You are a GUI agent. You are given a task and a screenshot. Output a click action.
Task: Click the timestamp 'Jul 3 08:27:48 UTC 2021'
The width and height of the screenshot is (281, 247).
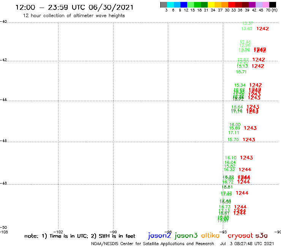[247, 244]
